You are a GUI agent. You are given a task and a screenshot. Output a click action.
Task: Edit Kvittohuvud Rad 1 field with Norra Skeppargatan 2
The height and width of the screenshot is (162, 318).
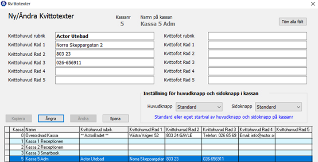(x=105, y=45)
